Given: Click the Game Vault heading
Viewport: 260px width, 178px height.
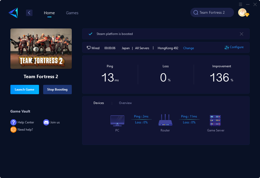Looking at the screenshot, I should (x=20, y=111).
